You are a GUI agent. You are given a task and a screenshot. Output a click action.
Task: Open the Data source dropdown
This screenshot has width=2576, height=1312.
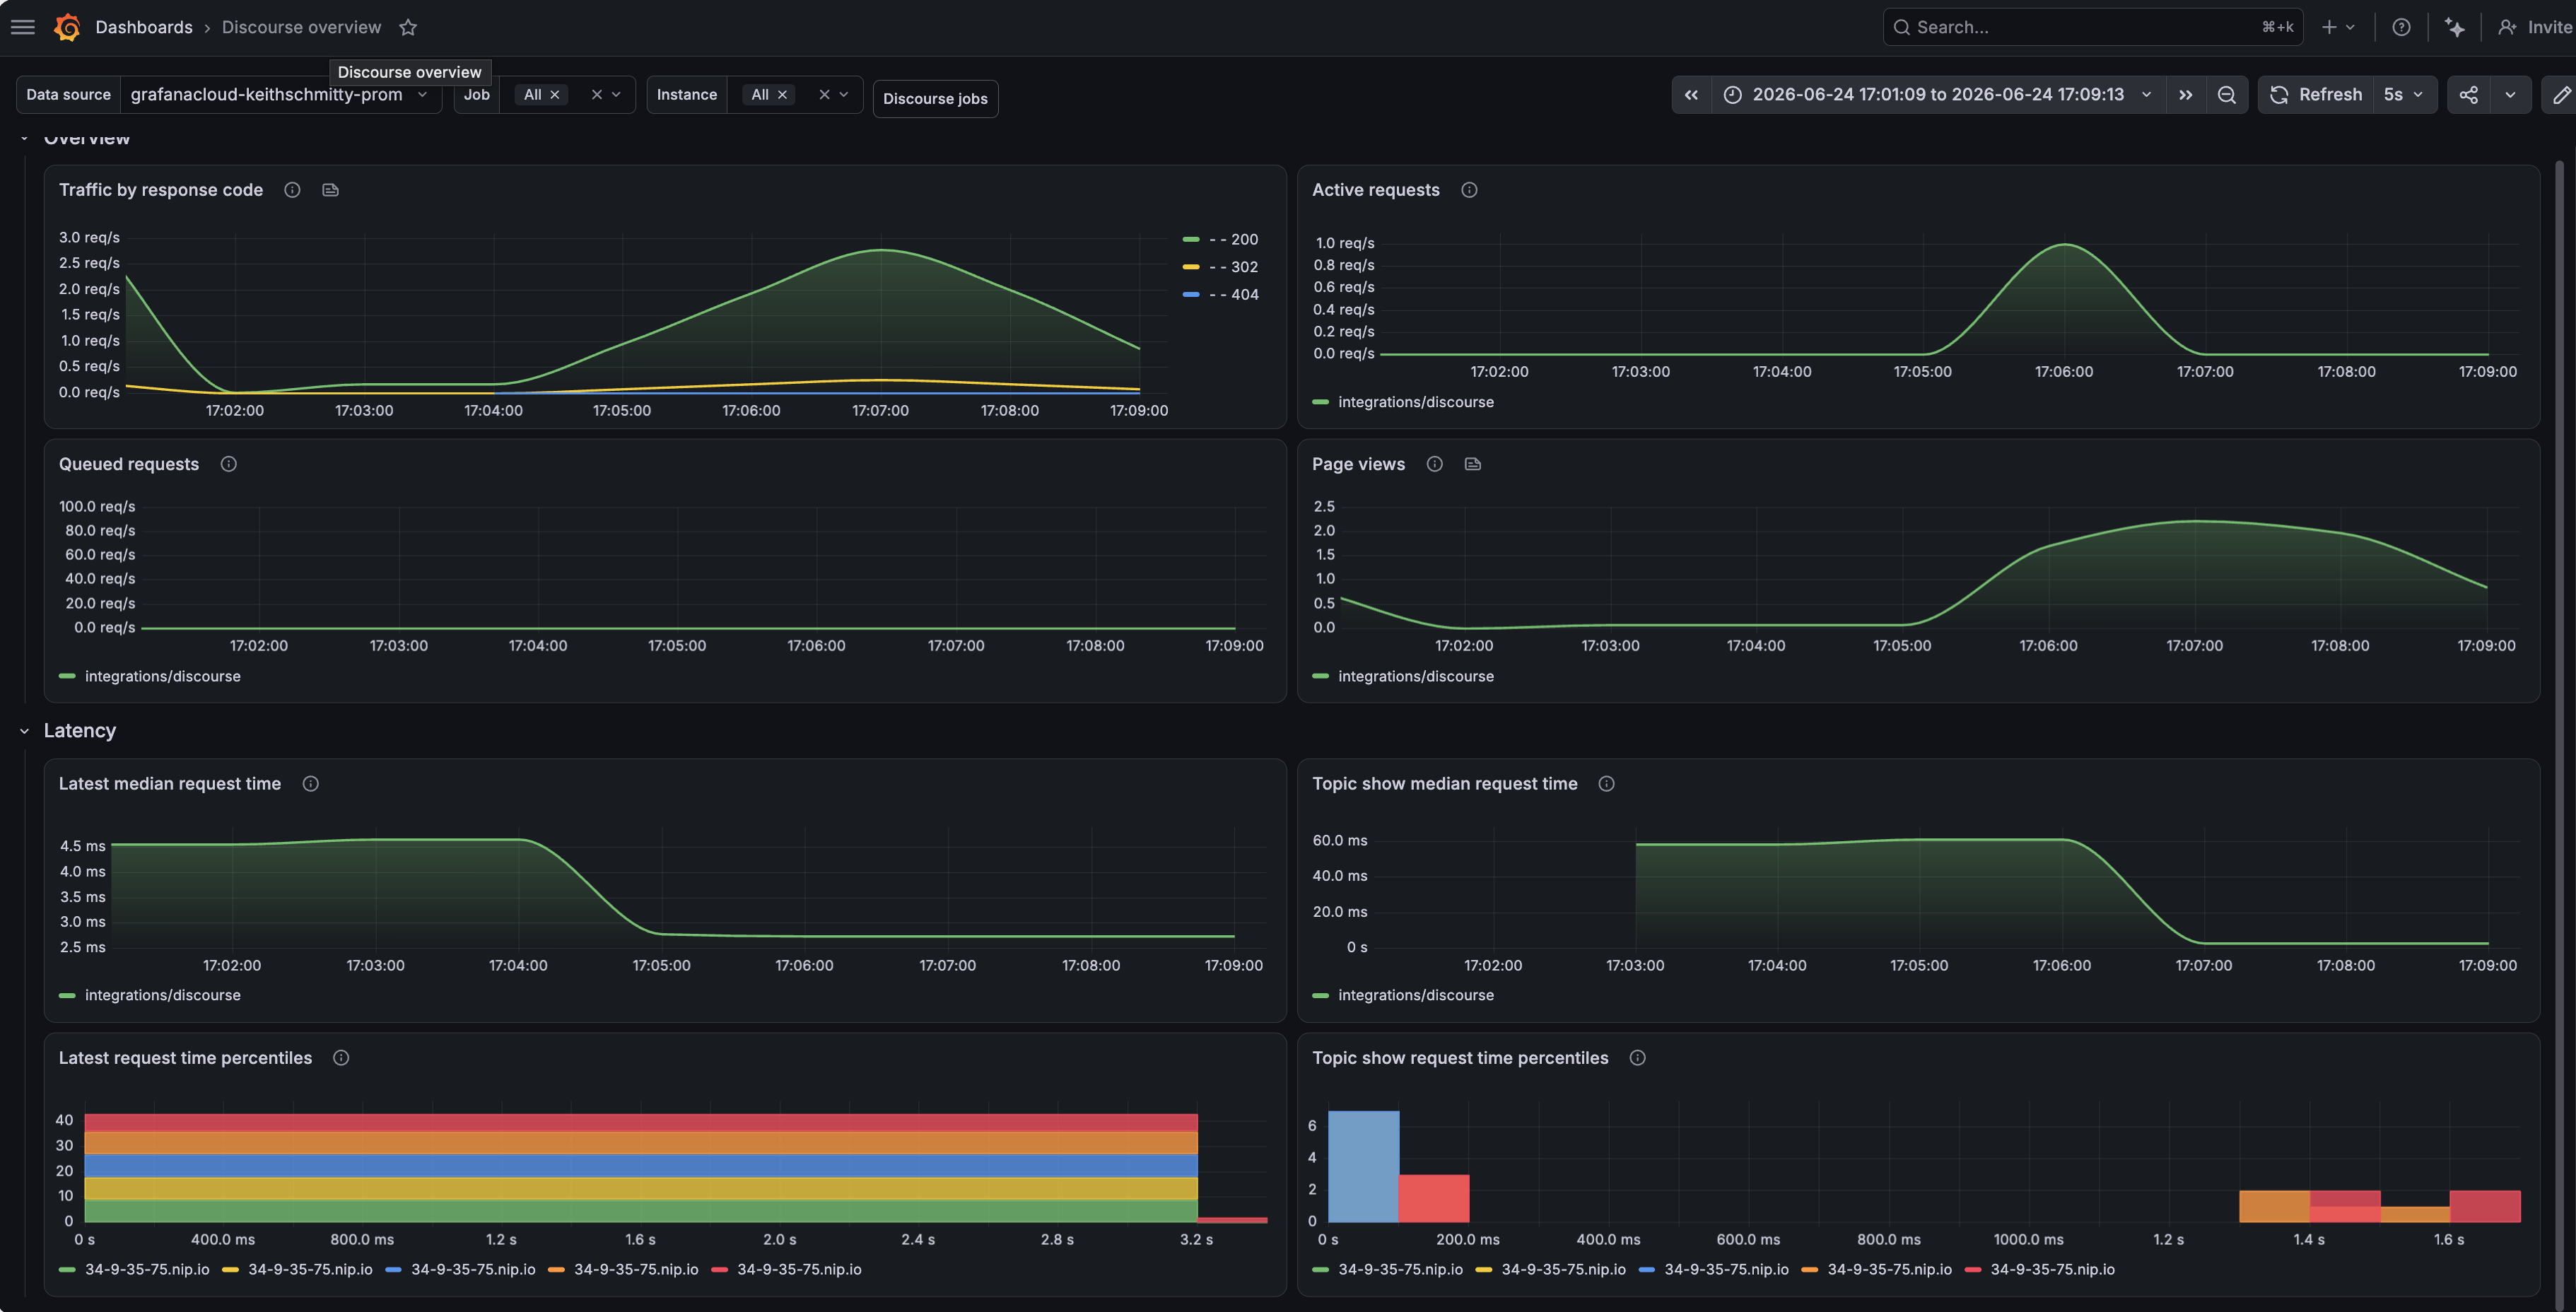(280, 94)
